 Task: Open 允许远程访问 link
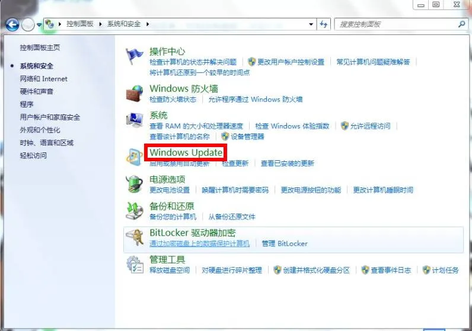[370, 126]
